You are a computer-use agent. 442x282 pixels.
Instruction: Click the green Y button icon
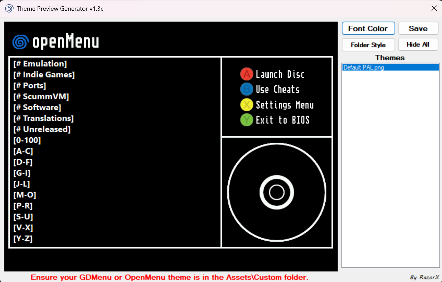tap(246, 120)
